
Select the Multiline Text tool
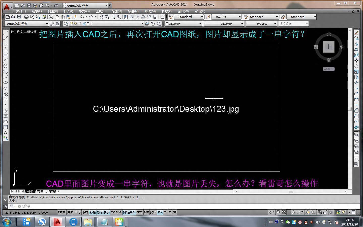(x=5, y=133)
